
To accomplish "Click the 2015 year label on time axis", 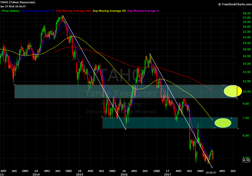I will (x=80, y=174).
